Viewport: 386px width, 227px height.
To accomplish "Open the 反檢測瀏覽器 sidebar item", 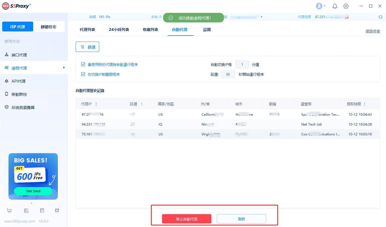I will (x=23, y=107).
